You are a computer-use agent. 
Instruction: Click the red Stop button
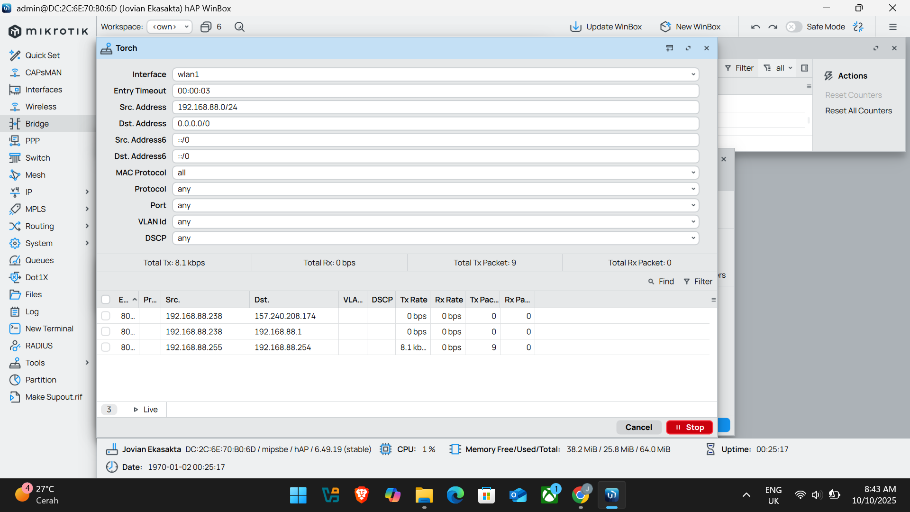click(x=690, y=427)
